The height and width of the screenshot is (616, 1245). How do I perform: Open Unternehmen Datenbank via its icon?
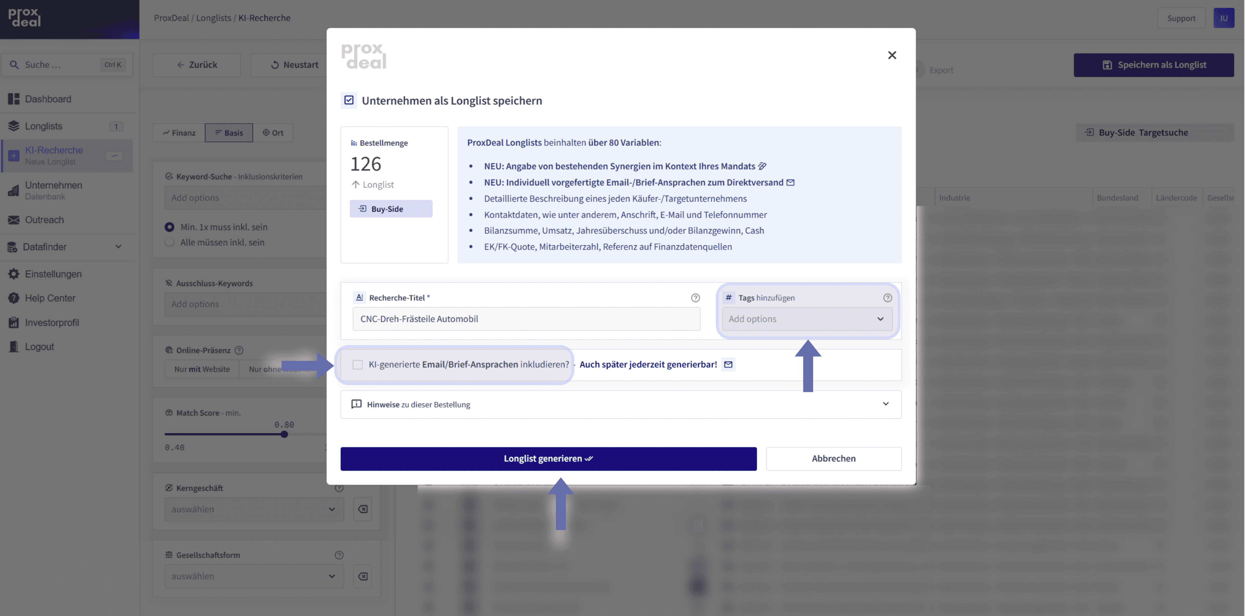(x=14, y=190)
